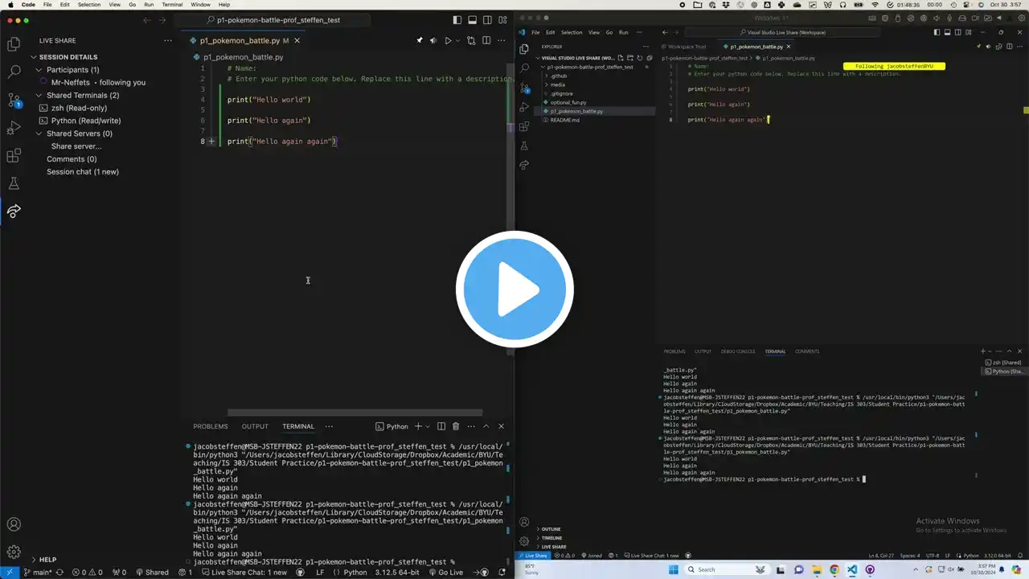
Task: Toggle the primary side bar in Mac VS Code
Action: coord(457,20)
